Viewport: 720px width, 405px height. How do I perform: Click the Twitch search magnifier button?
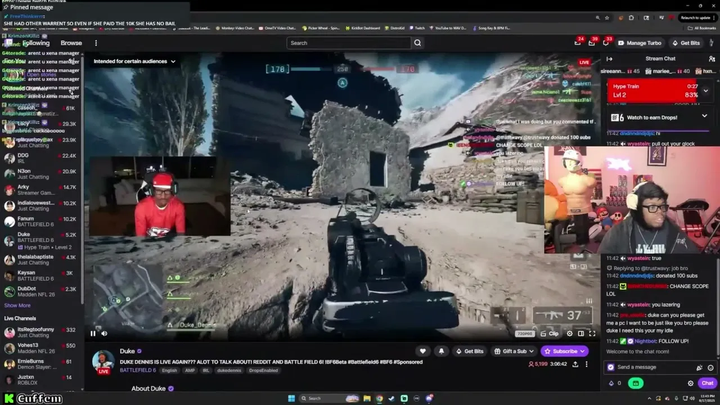point(417,43)
